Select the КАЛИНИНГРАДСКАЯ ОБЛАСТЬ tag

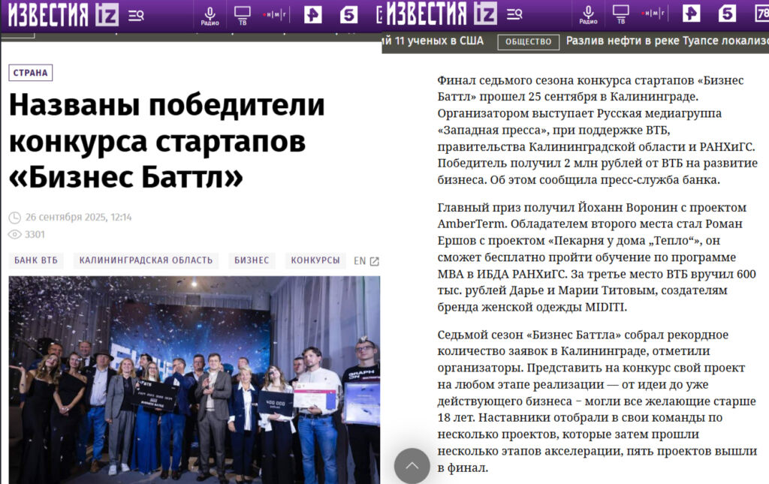146,260
